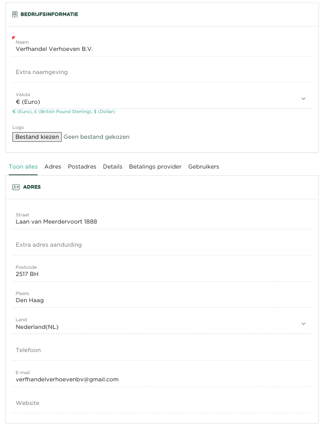Switch to the Gebruikers tab

pyautogui.click(x=204, y=167)
